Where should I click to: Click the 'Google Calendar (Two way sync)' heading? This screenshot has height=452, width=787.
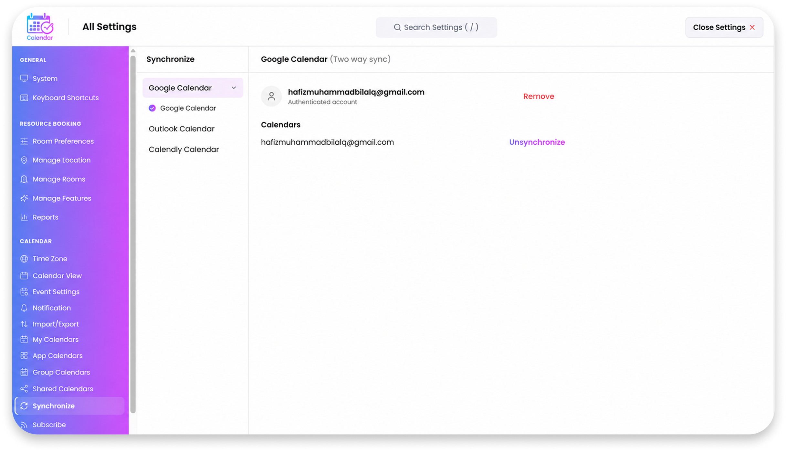coord(326,59)
